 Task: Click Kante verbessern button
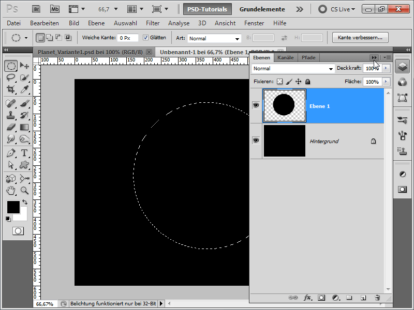coord(360,37)
